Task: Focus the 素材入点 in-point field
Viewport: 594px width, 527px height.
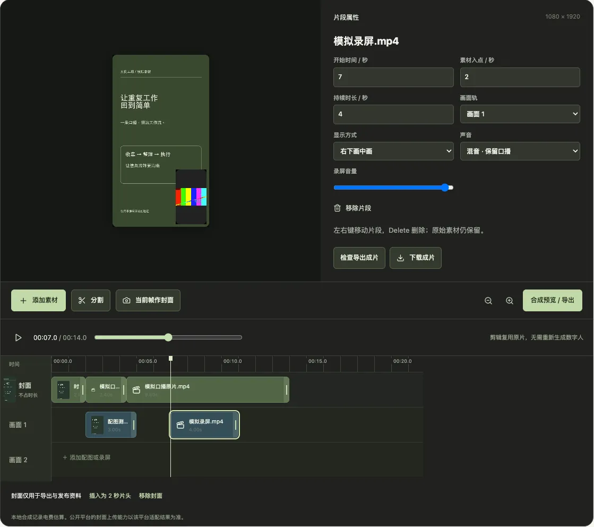Action: [x=520, y=77]
